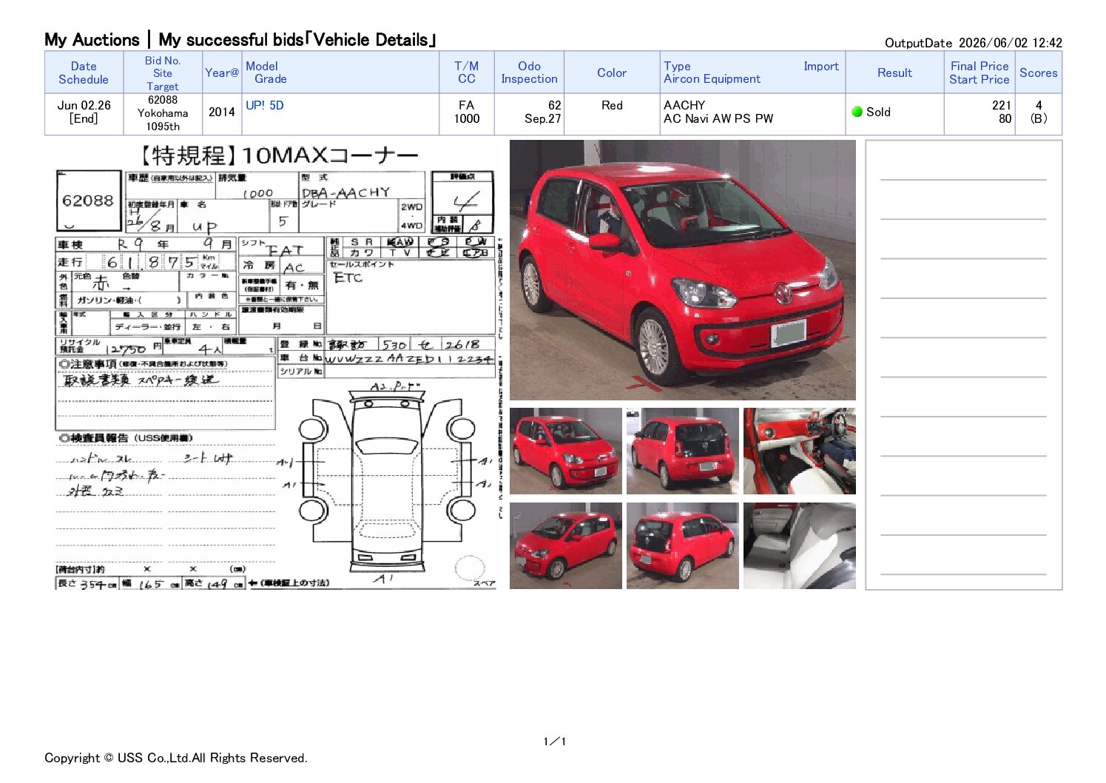Click the Date Schedule column header

pos(84,73)
